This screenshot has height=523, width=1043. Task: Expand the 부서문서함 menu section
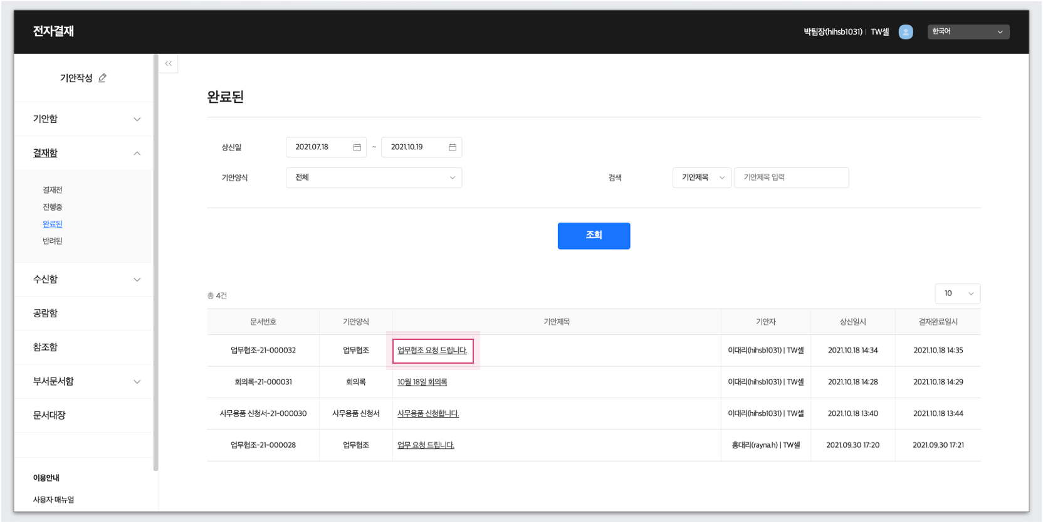pos(137,381)
